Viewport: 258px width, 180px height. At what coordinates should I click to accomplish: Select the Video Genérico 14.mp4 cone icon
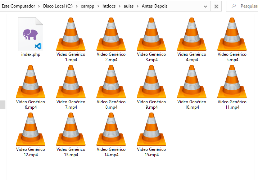pos(111,129)
